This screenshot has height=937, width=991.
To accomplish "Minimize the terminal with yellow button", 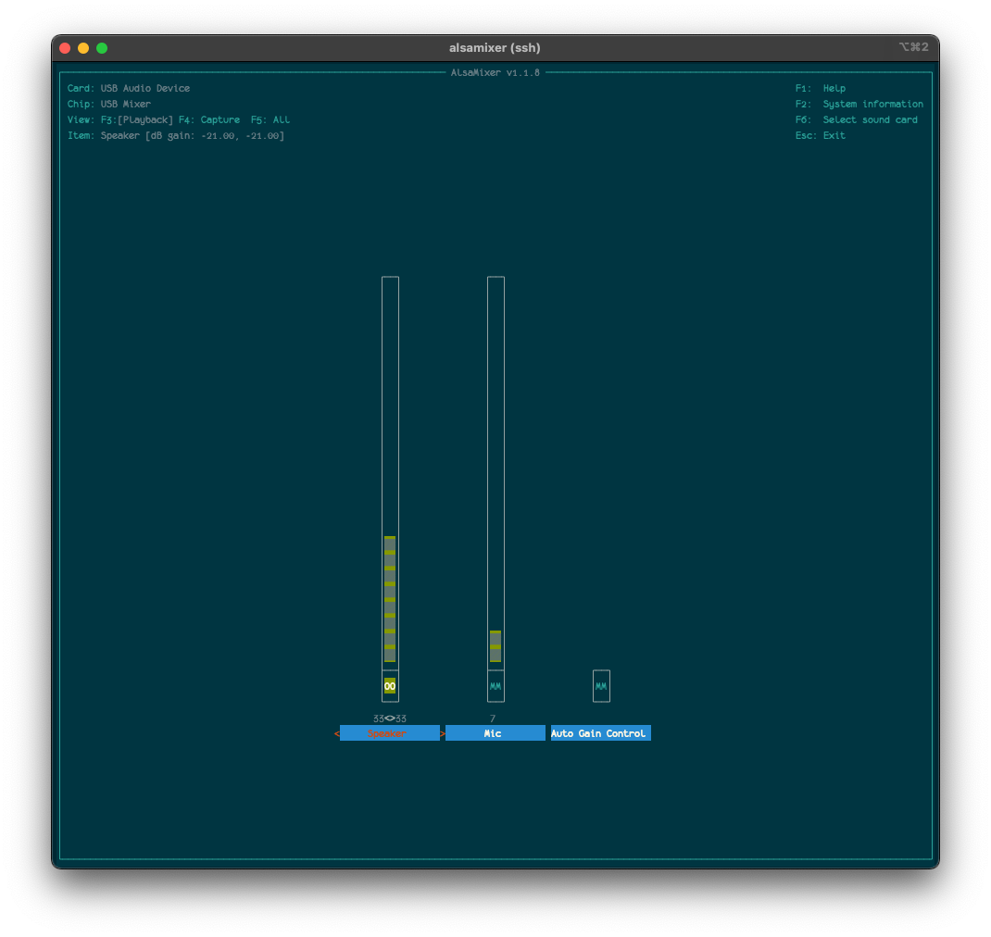I will point(82,48).
